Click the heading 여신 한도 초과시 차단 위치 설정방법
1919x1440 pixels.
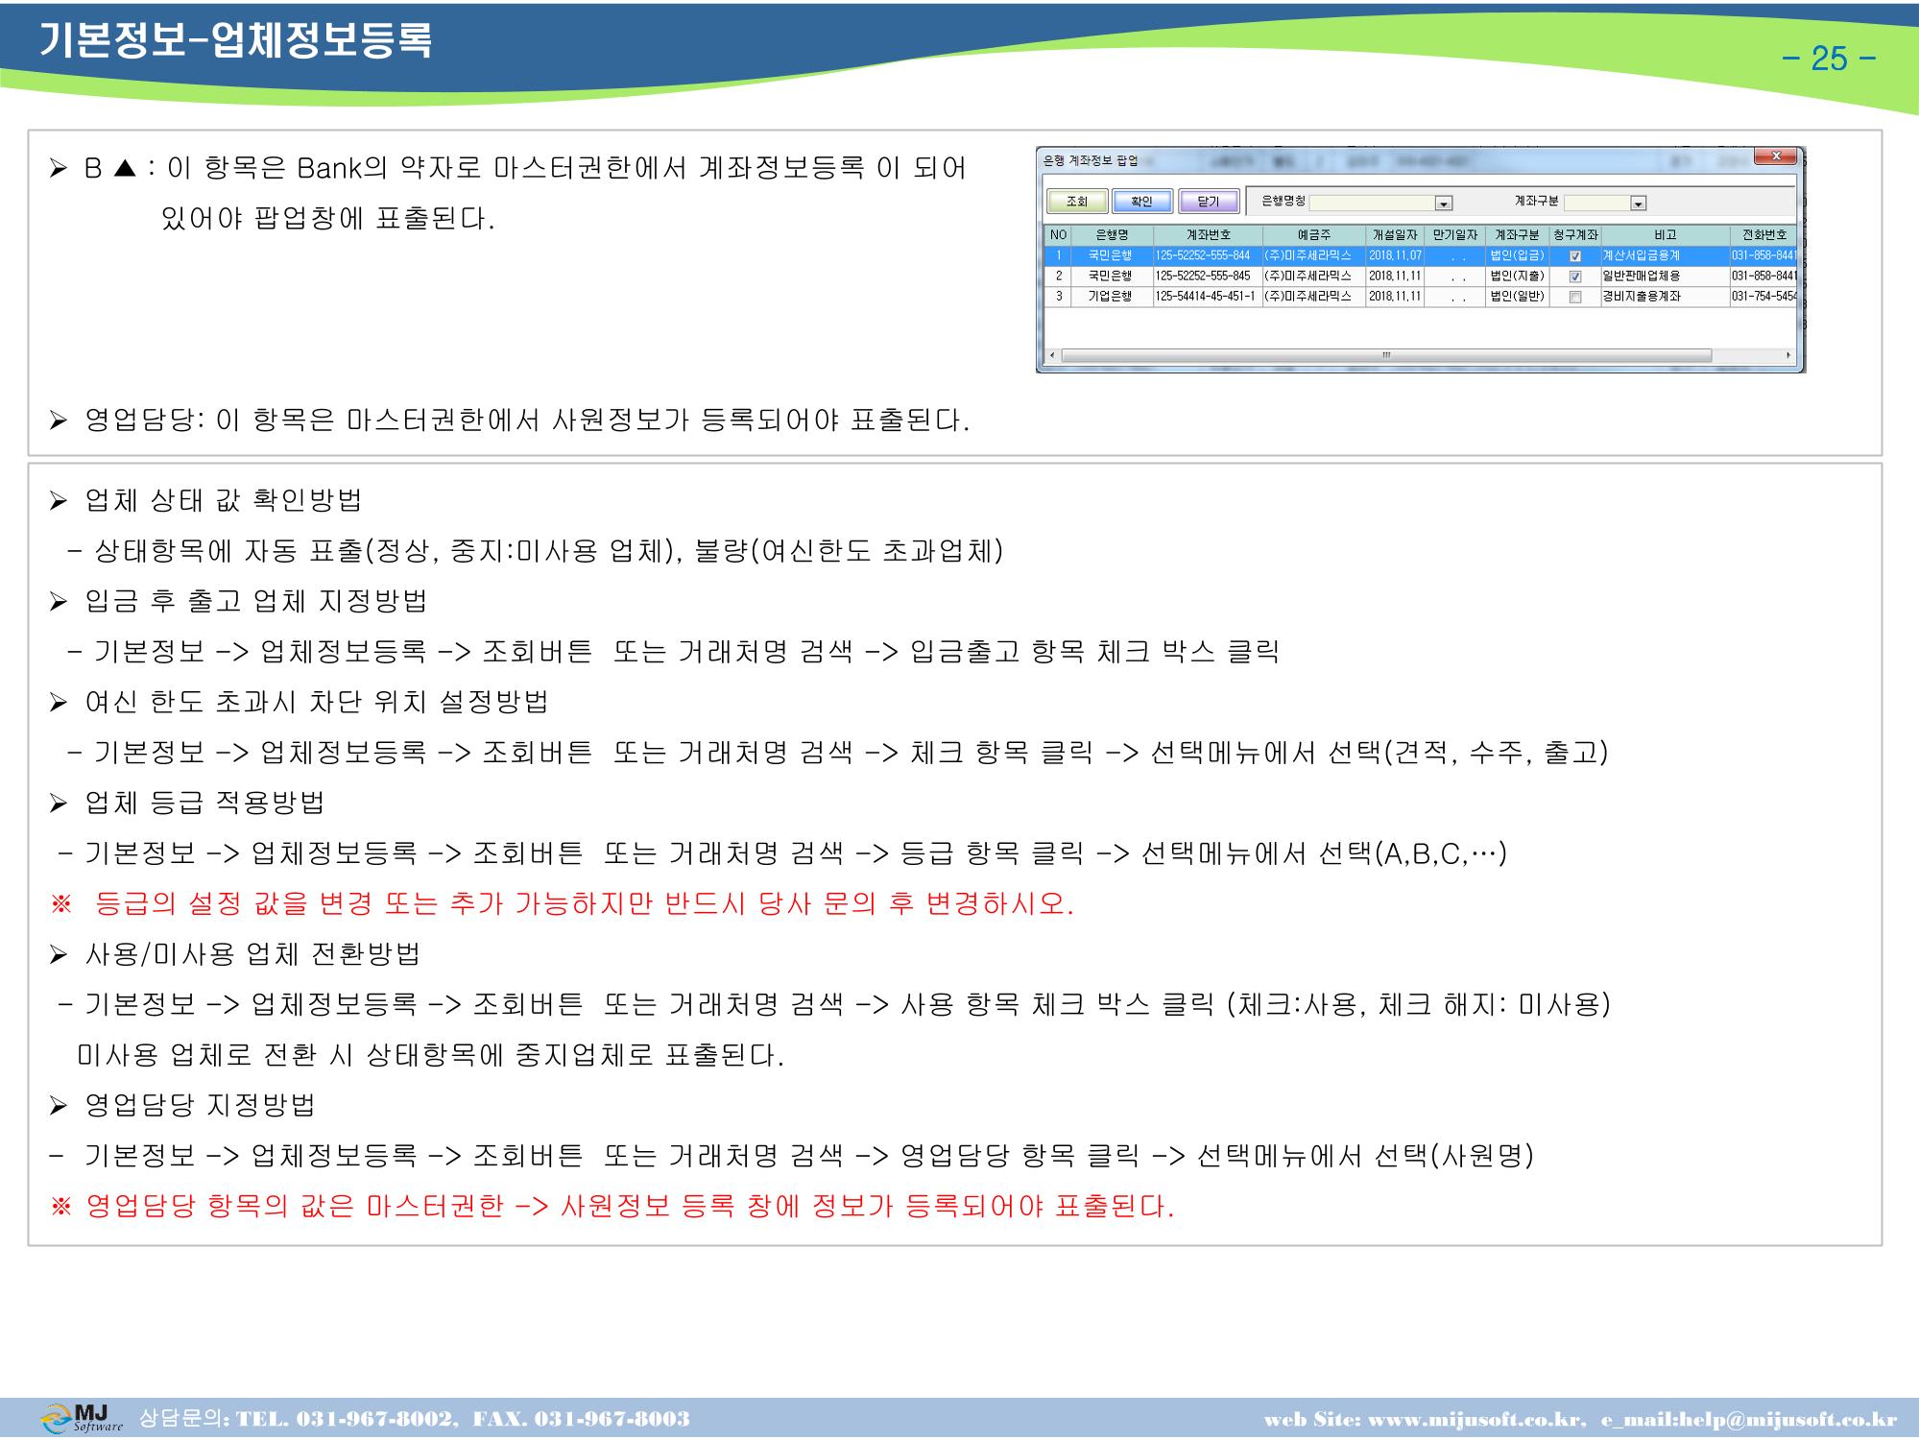click(x=317, y=702)
